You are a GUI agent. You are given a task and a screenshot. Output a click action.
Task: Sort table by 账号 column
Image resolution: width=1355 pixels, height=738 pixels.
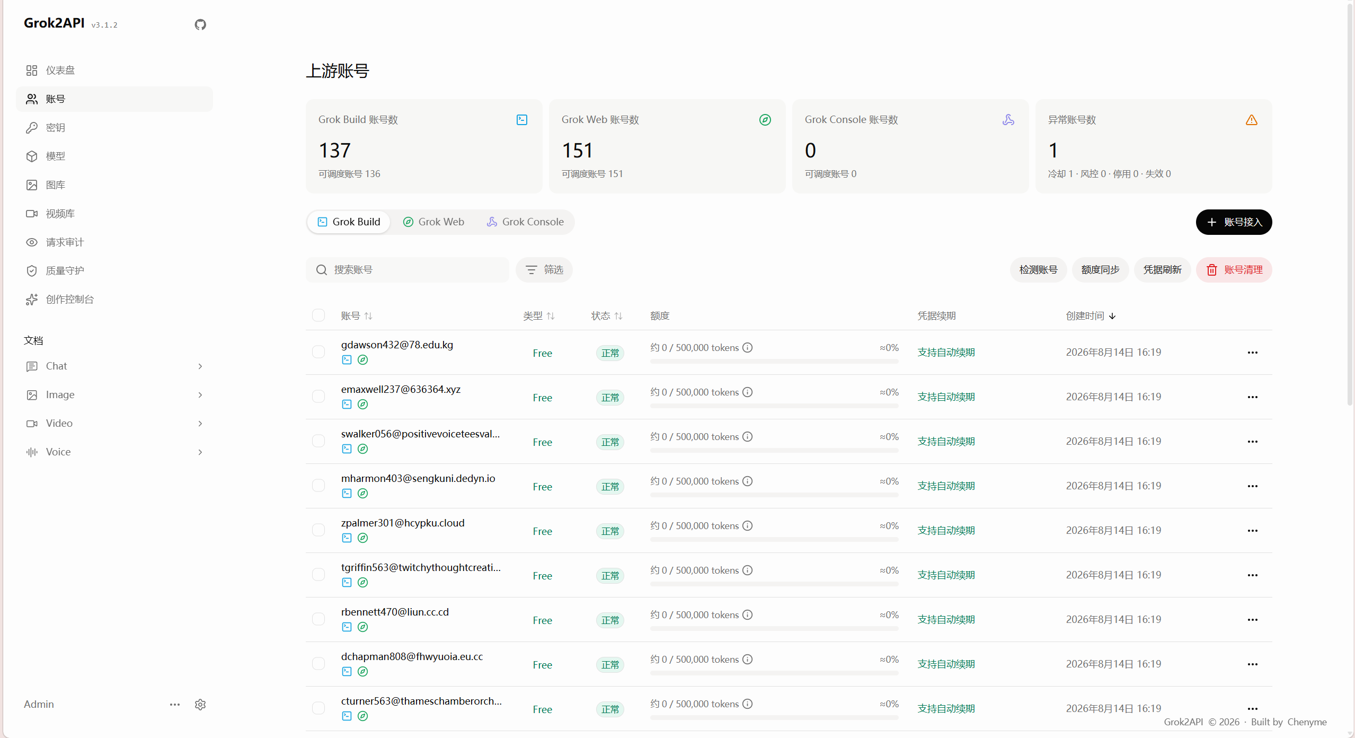pos(357,316)
